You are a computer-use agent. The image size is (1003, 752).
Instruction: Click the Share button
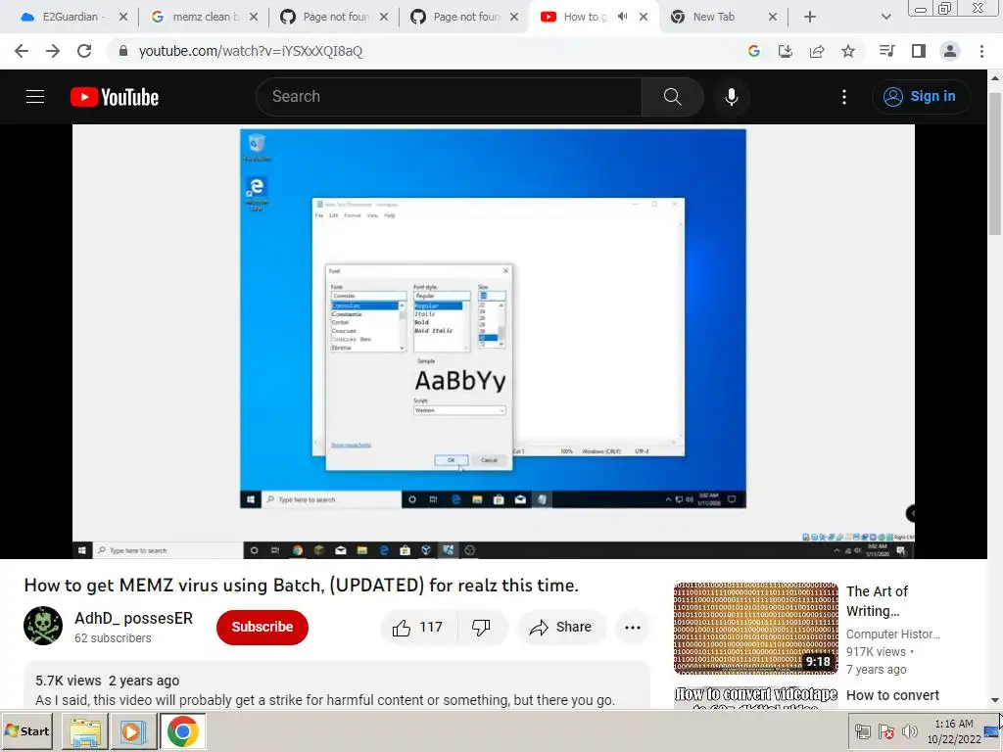pos(560,628)
